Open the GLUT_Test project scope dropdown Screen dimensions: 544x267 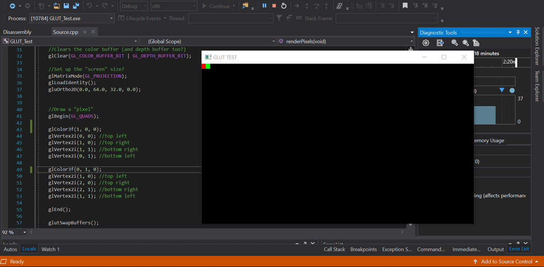coord(70,41)
